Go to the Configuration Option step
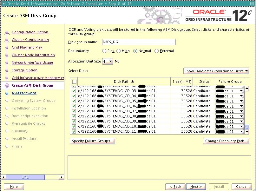Screen dimensions: 256x191 pyautogui.click(x=30, y=32)
